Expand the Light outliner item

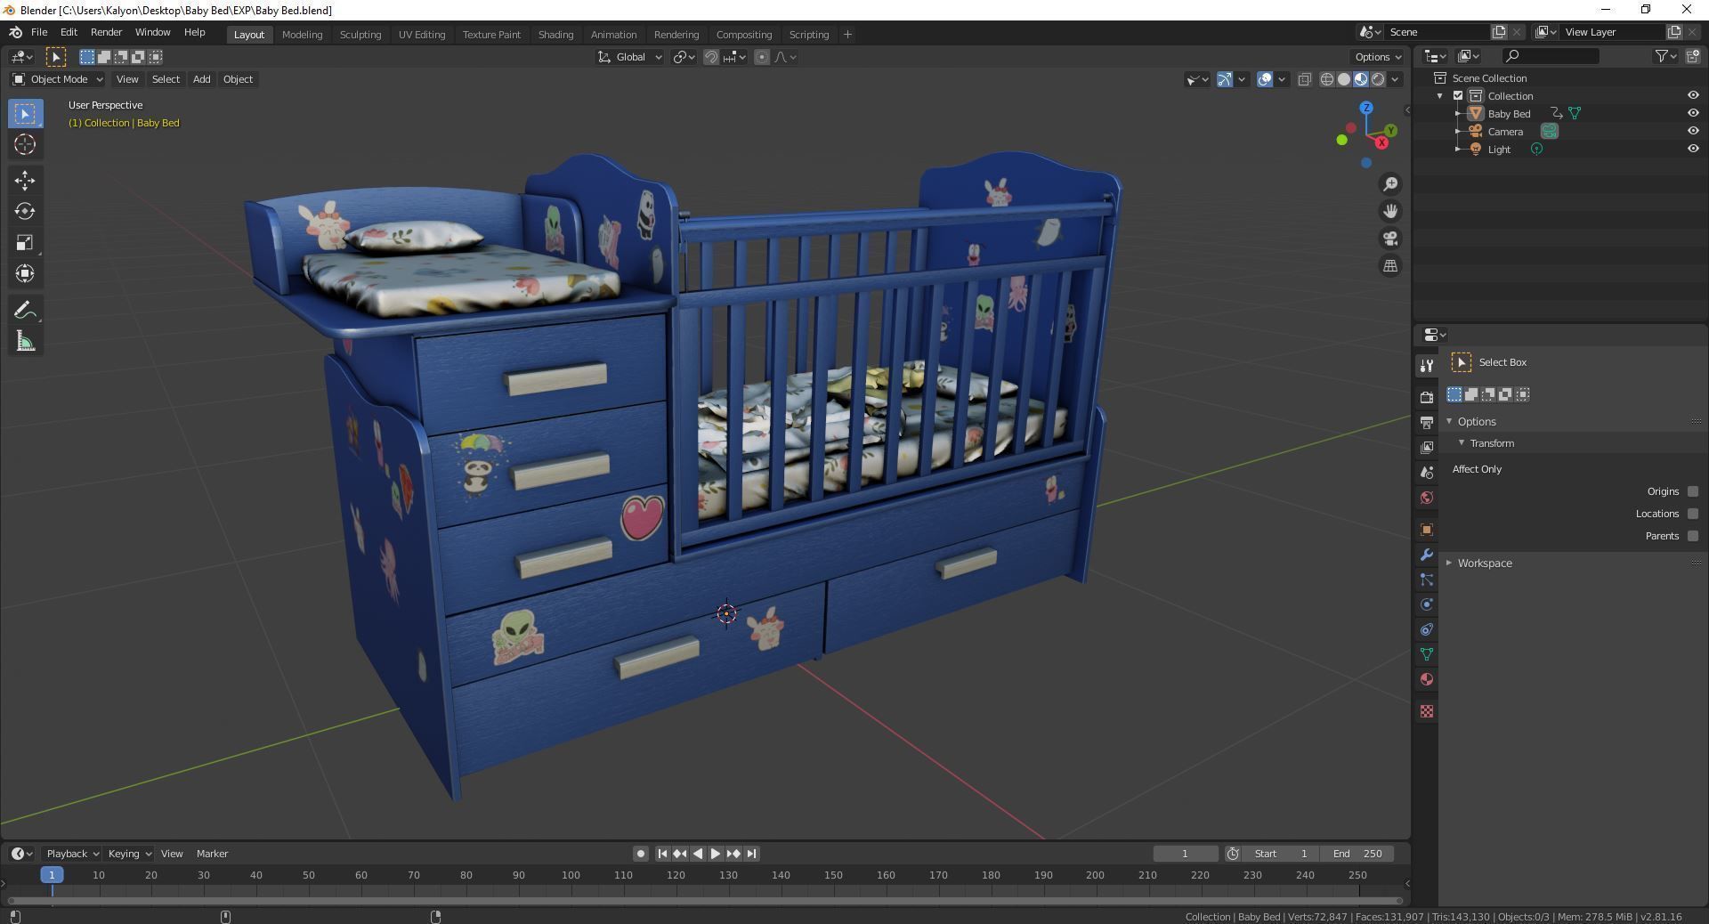1458,150
